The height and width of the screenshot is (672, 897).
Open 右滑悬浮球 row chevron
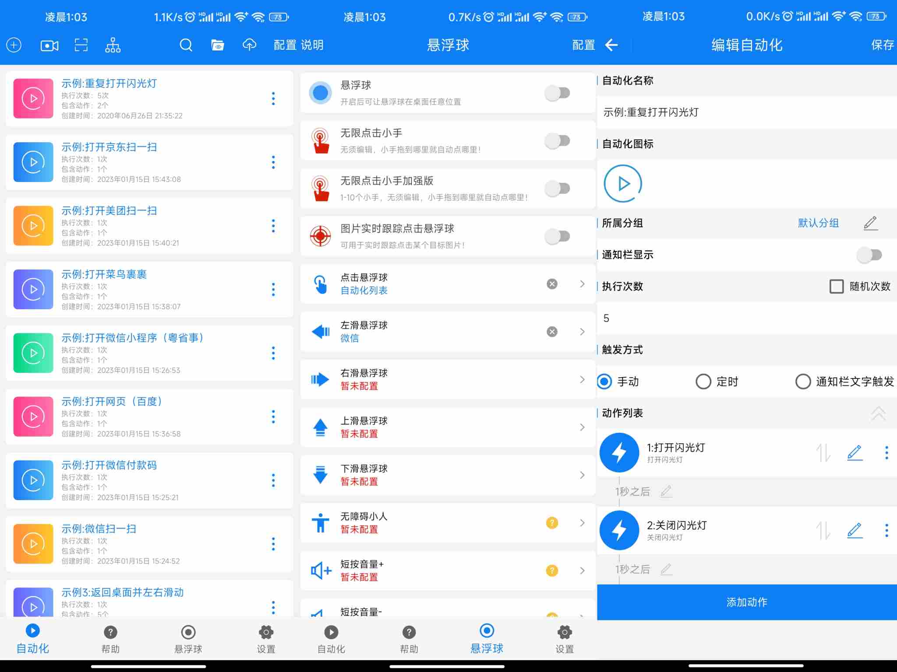click(x=582, y=379)
